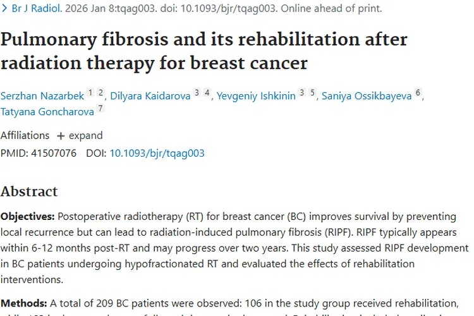
Task: Click affiliation superscript 3 after Kaidarova
Action: 197,93
